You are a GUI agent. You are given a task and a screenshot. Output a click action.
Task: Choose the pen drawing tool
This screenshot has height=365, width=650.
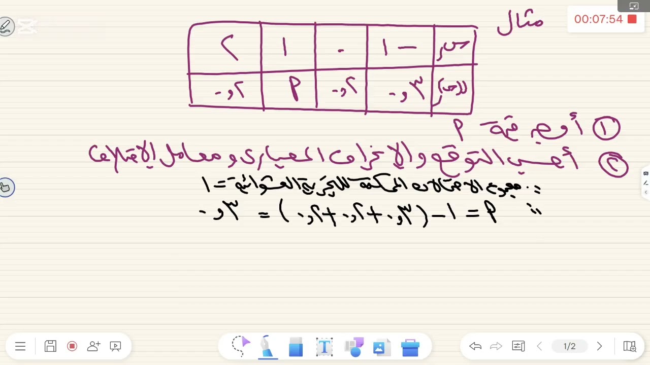coord(268,347)
